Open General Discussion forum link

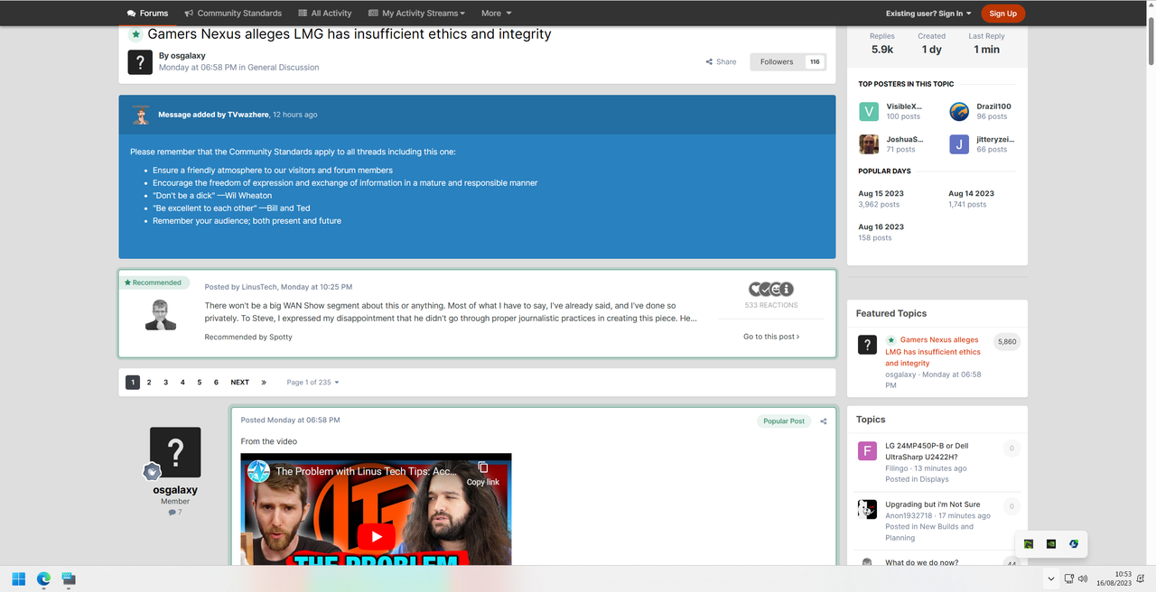(283, 68)
